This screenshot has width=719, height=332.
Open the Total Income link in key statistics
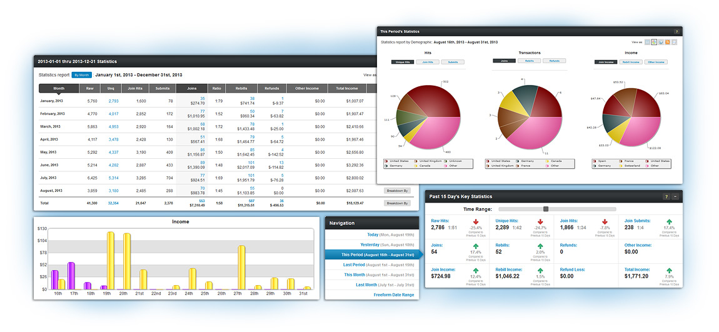point(638,269)
